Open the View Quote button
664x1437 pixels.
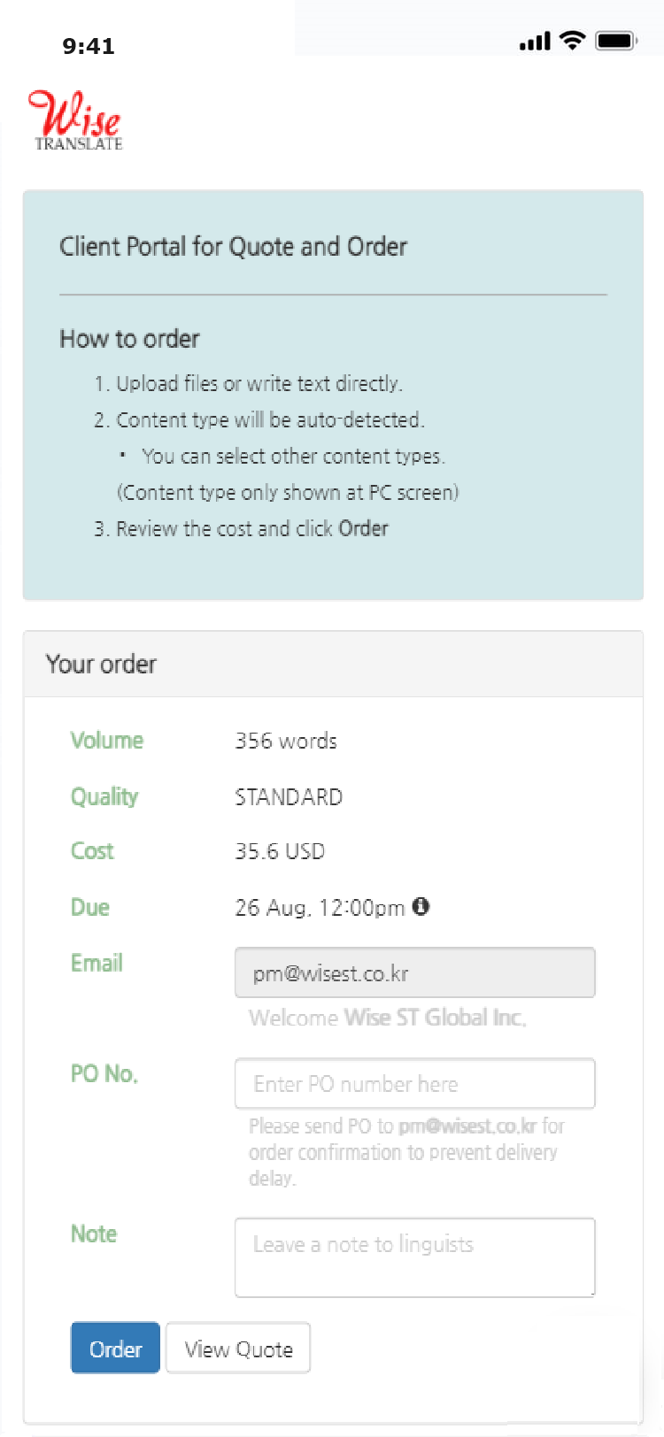click(x=238, y=1349)
